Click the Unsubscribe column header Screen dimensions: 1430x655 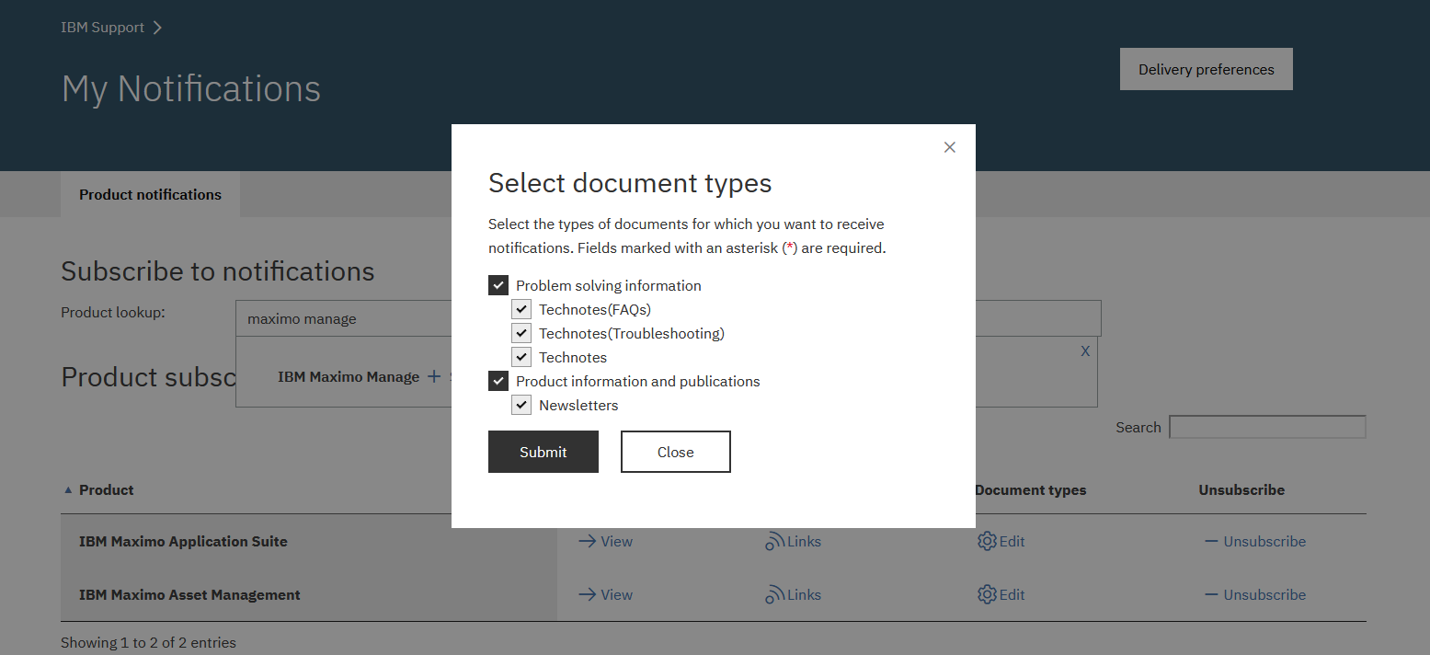tap(1241, 489)
